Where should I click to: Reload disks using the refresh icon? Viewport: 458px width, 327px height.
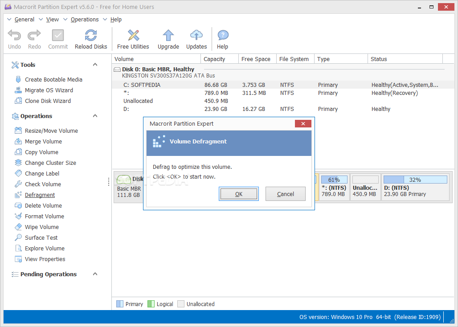tap(91, 35)
